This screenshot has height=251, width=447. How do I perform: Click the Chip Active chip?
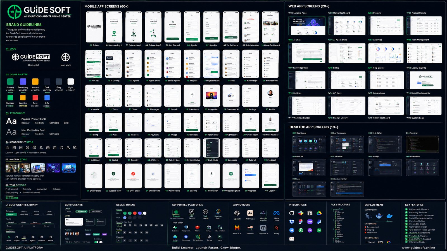pyautogui.click(x=82, y=211)
